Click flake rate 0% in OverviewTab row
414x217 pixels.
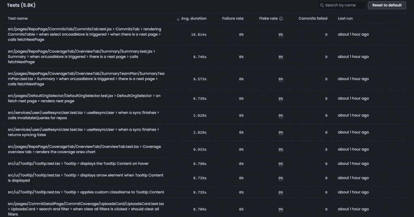281,150
